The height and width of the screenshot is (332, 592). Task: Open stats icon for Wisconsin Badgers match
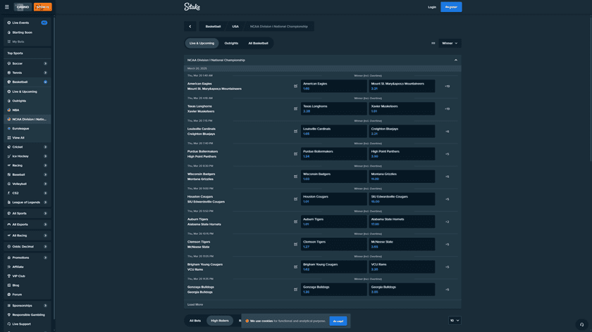(x=295, y=177)
